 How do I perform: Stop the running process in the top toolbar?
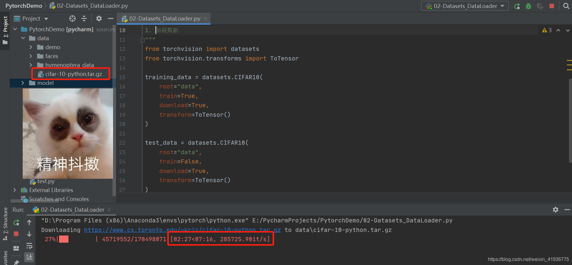(x=552, y=6)
